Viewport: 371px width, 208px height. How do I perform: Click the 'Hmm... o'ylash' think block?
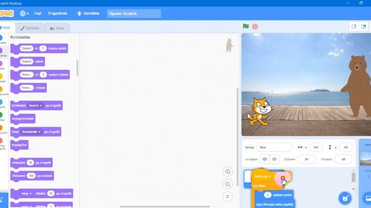(28, 88)
